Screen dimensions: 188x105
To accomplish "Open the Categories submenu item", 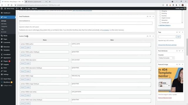I will pos(4,27).
